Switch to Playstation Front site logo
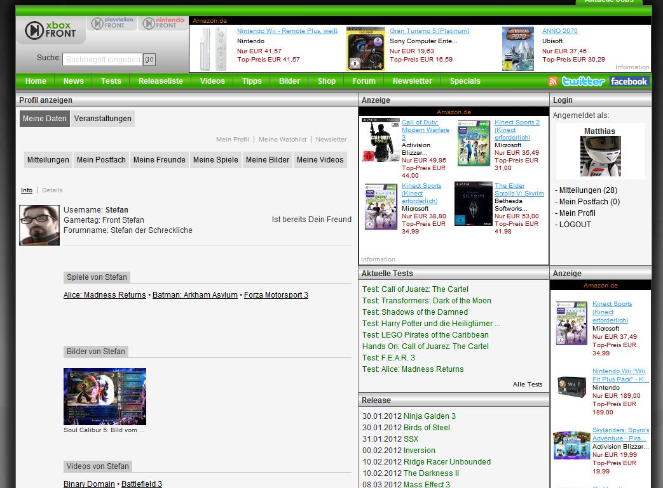This screenshot has width=663, height=488. coord(112,23)
